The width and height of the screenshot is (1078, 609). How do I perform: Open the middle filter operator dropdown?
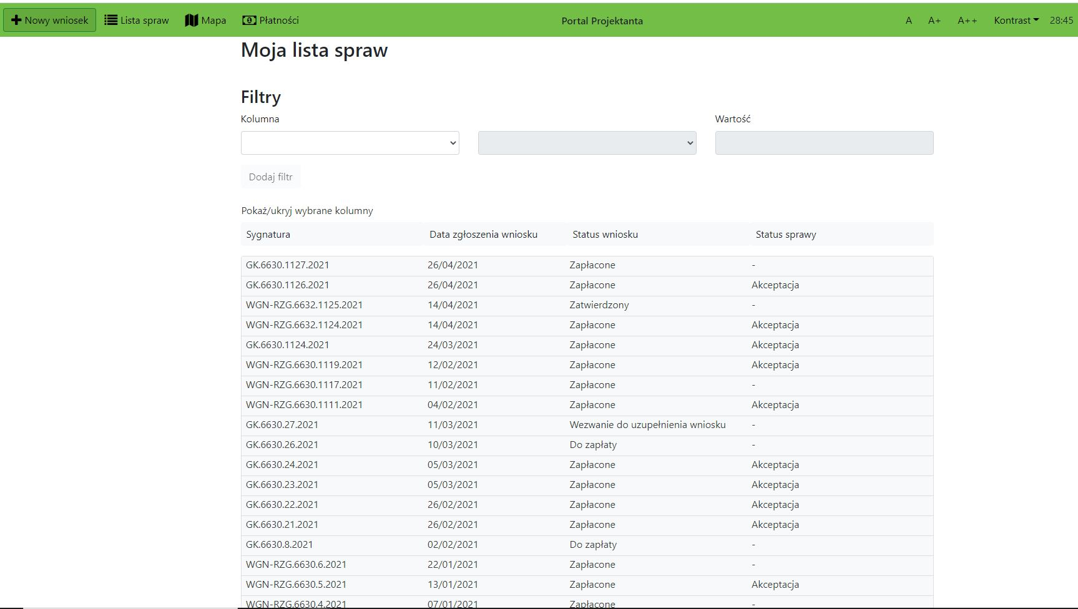point(587,143)
